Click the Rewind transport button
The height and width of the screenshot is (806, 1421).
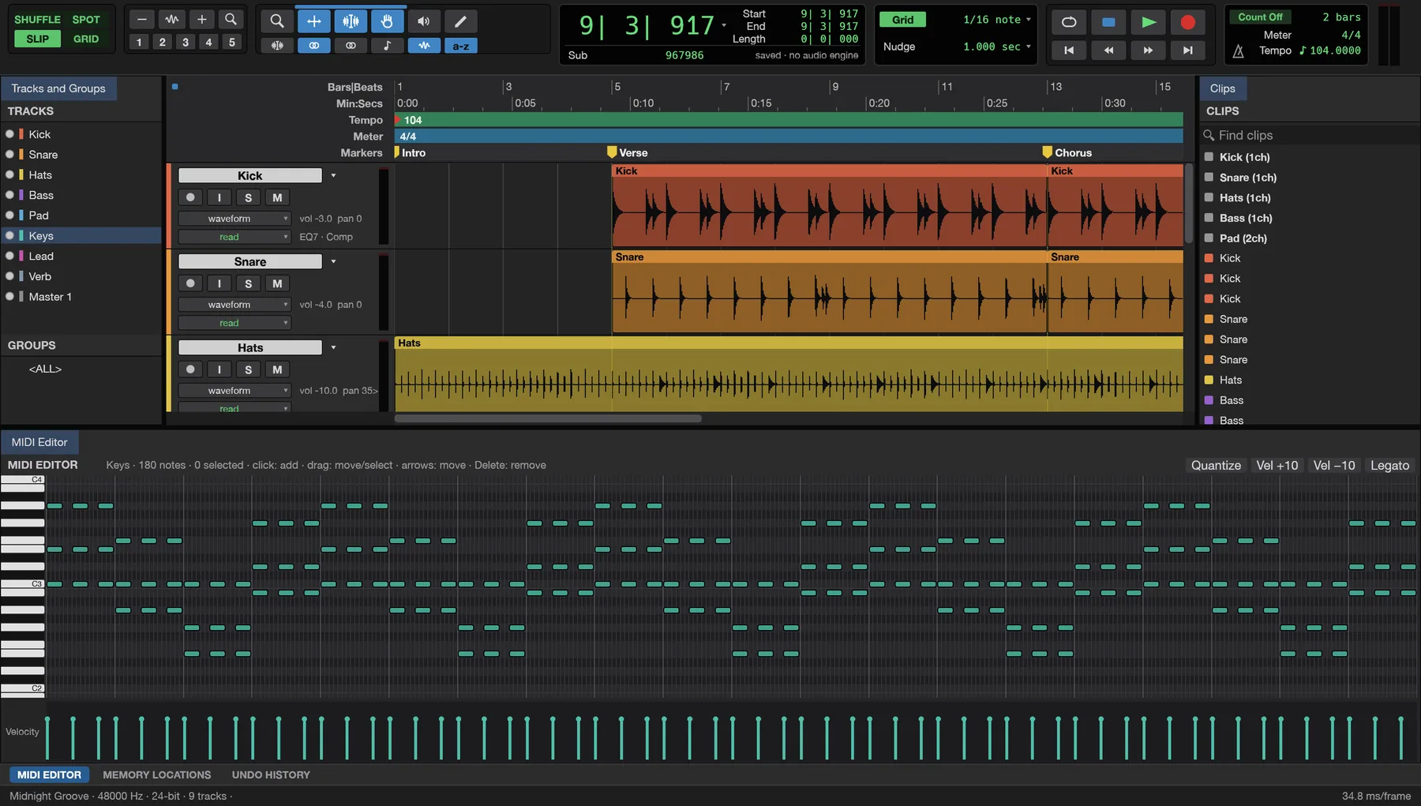(x=1108, y=51)
